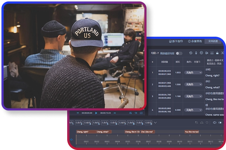Click the speaker icon on the timeline track

pyautogui.click(x=71, y=140)
